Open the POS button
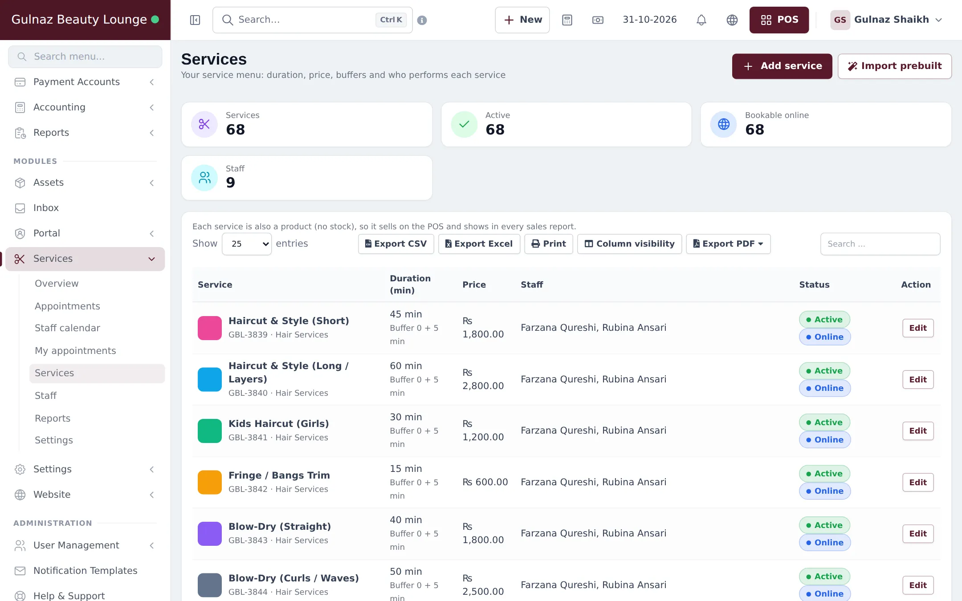This screenshot has height=601, width=962. [x=779, y=20]
